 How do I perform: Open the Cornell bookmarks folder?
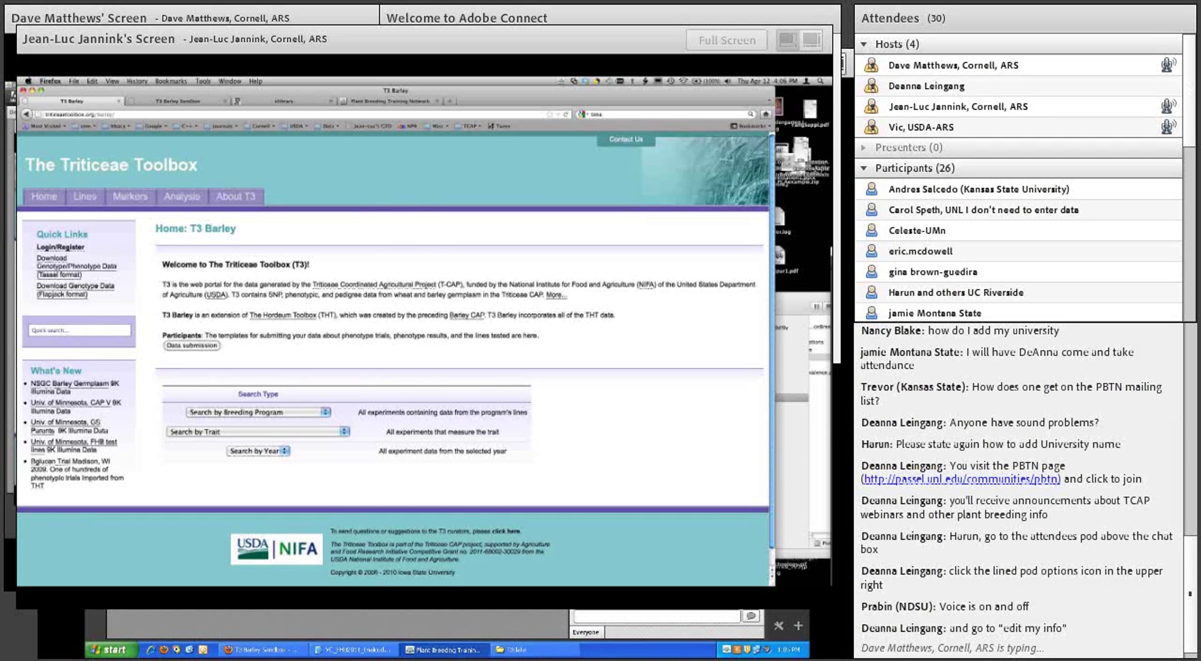pyautogui.click(x=260, y=126)
